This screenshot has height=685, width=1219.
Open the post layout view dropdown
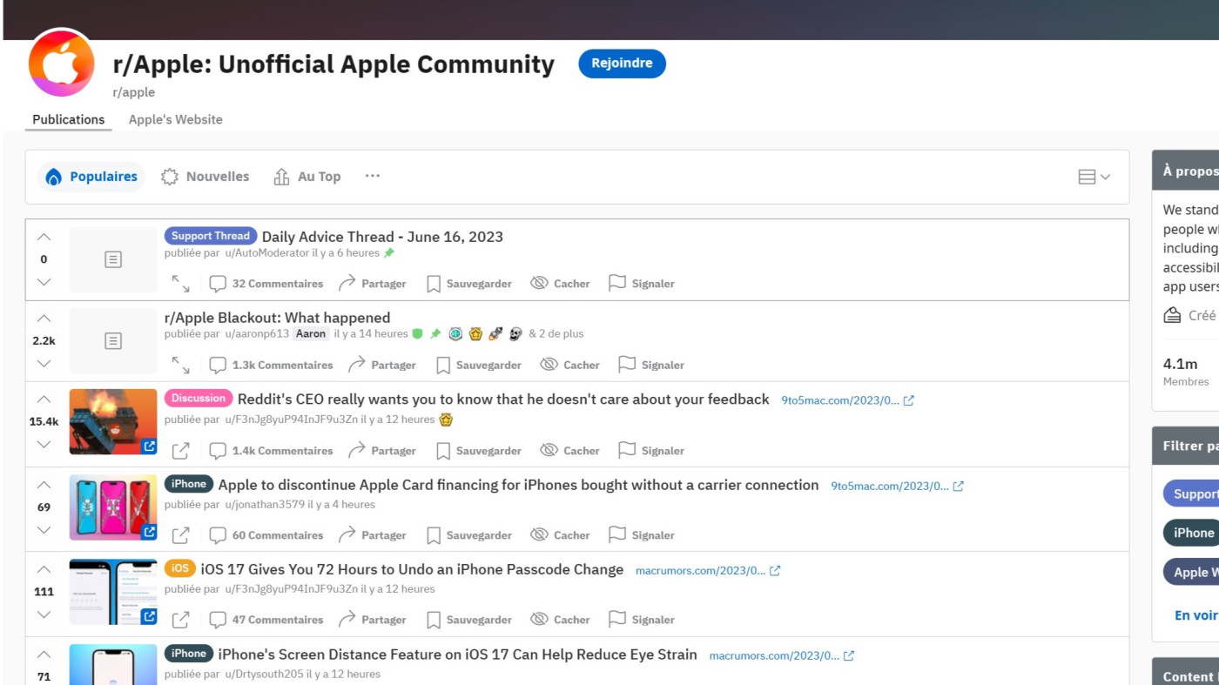coord(1094,177)
